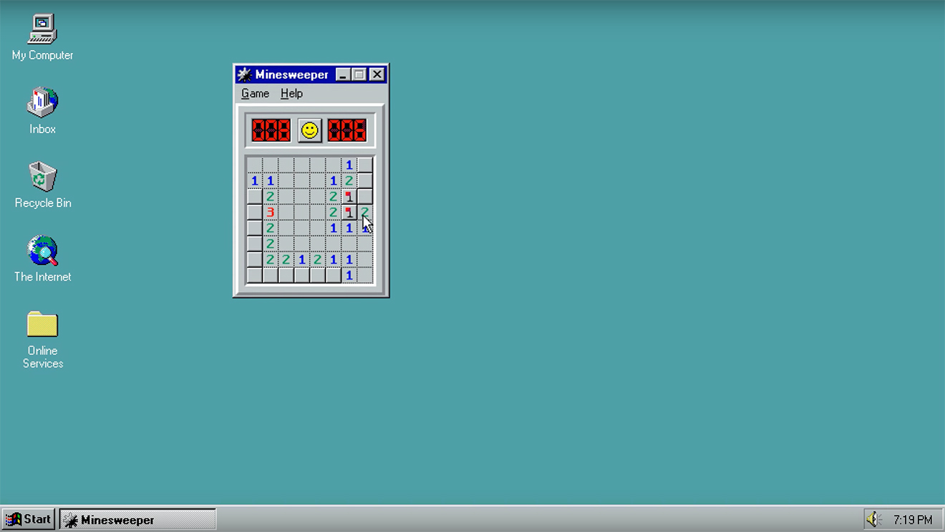Select the Online Services folder icon
Image resolution: width=945 pixels, height=532 pixels.
coord(42,339)
